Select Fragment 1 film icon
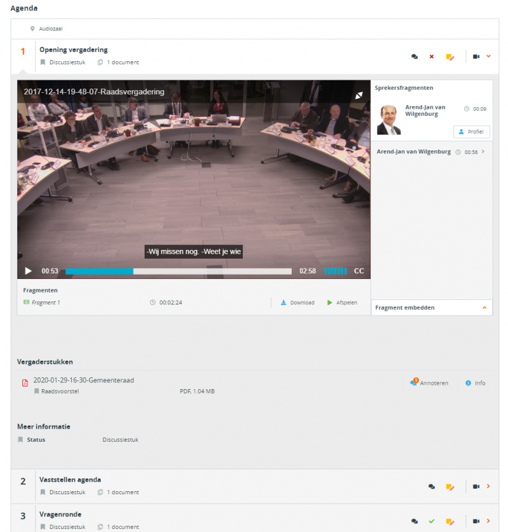 [x=27, y=302]
